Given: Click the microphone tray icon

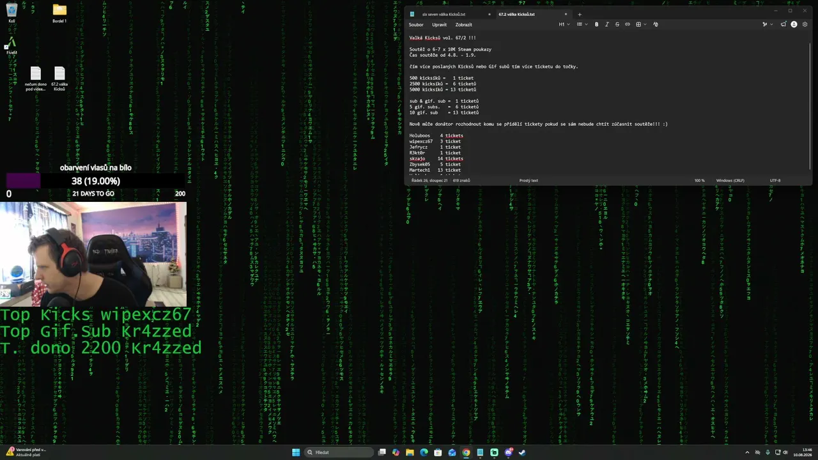Looking at the screenshot, I should tap(768, 452).
